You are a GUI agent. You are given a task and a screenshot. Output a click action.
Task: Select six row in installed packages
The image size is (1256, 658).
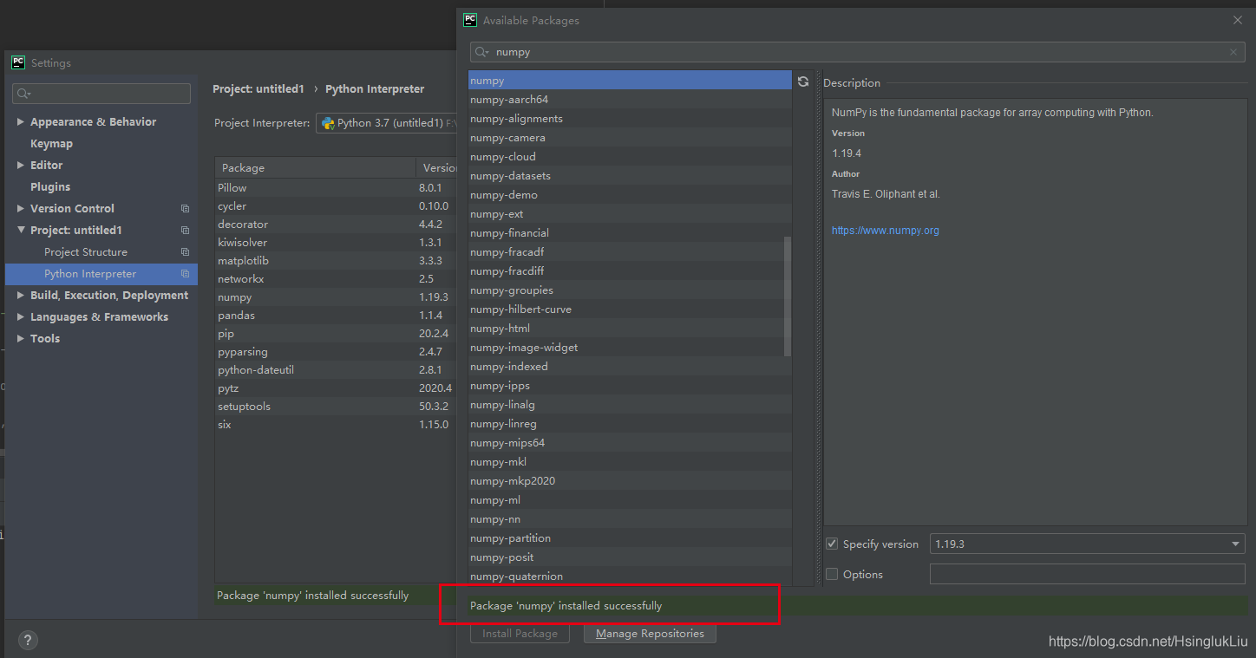click(336, 425)
